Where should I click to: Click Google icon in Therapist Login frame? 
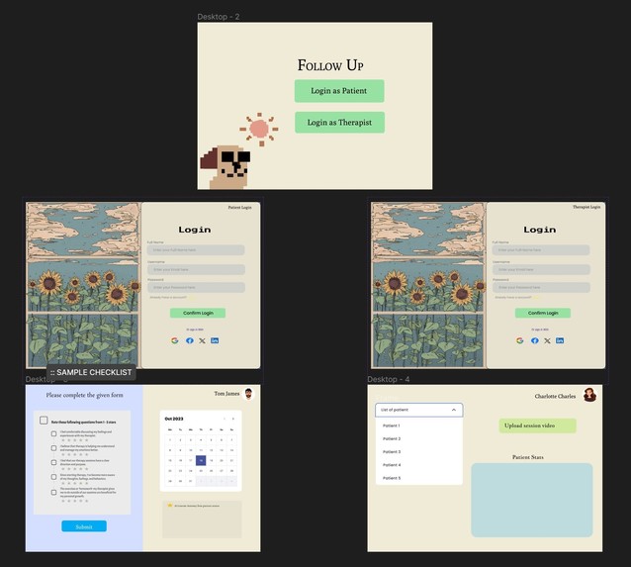(520, 340)
